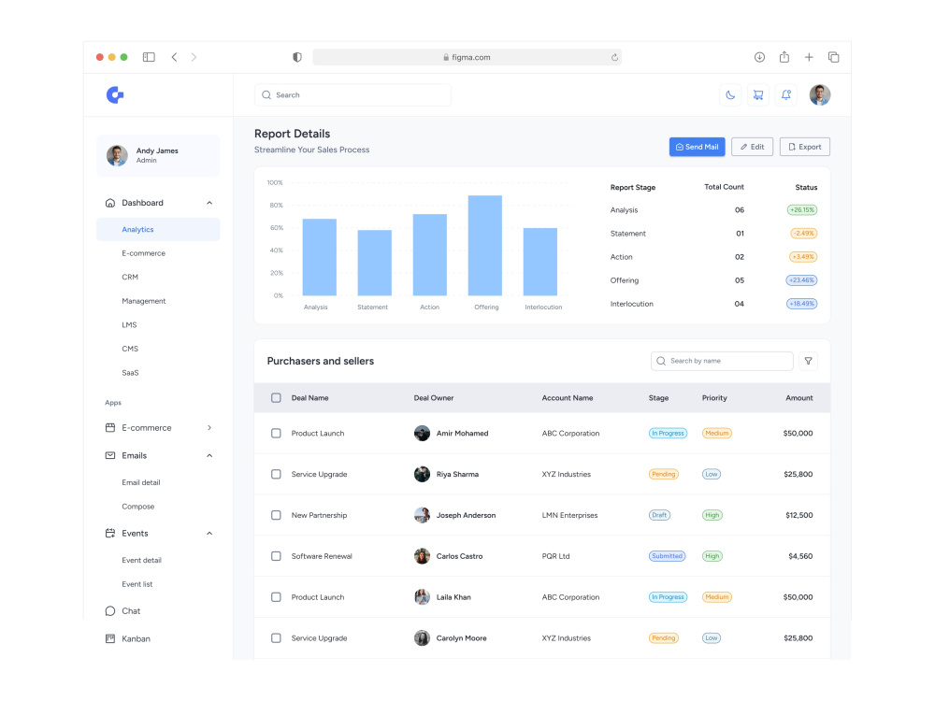Expand the E-commerce apps chevron
Image resolution: width=935 pixels, height=701 pixels.
[x=209, y=427]
